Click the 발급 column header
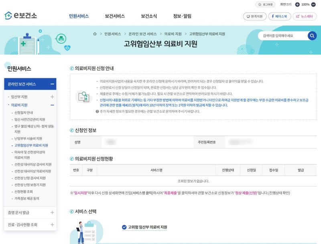This screenshot has height=244, width=321. tap(301, 170)
